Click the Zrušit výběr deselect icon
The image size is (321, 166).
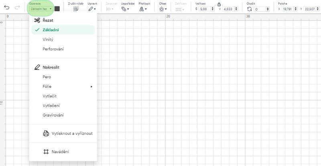(x=75, y=9)
